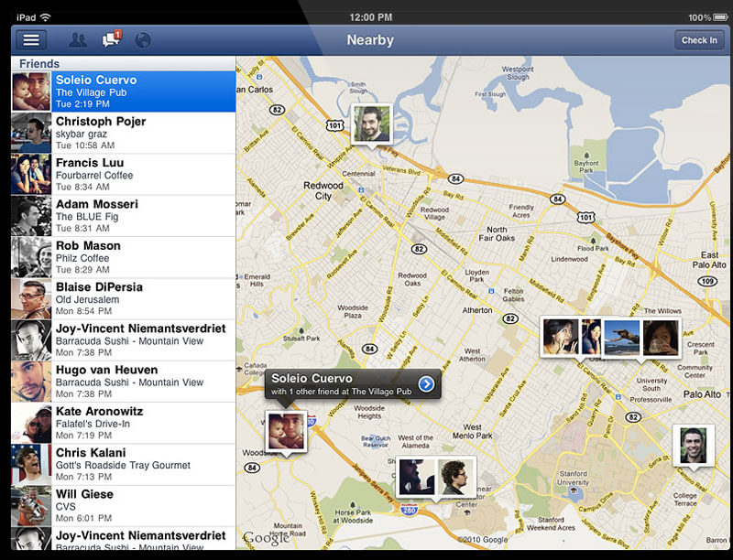The width and height of the screenshot is (733, 560).
Task: Open the friend requests icon
Action: coord(78,39)
